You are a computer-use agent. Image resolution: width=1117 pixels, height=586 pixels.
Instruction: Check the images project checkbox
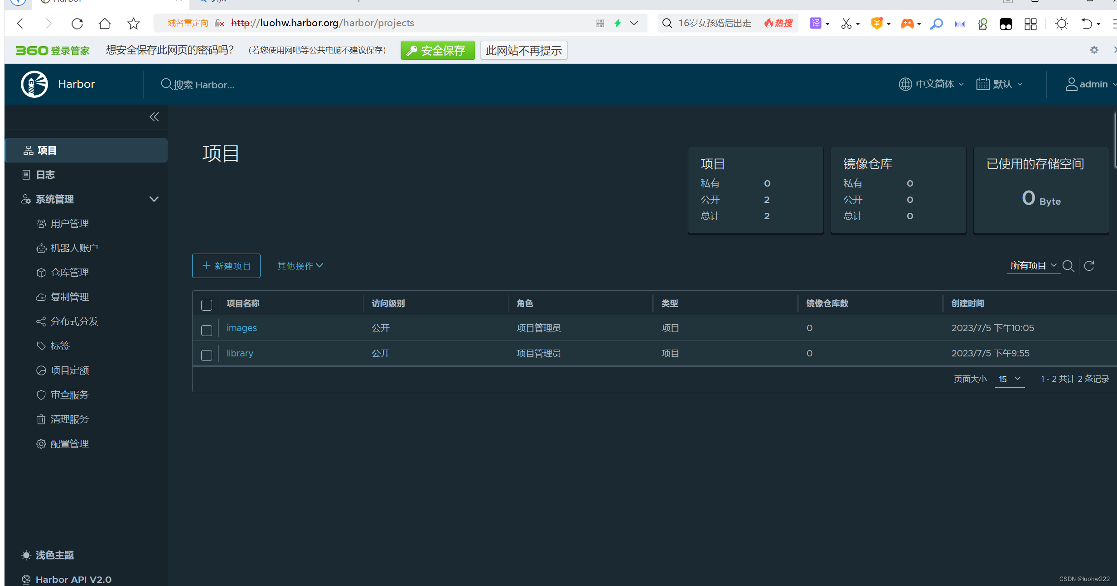[x=207, y=330]
